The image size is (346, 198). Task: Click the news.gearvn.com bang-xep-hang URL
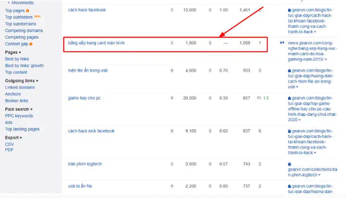pyautogui.click(x=312, y=51)
